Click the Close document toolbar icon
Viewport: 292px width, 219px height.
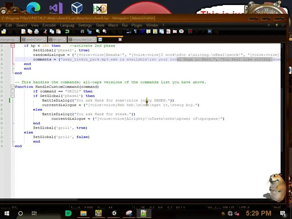point(23,31)
